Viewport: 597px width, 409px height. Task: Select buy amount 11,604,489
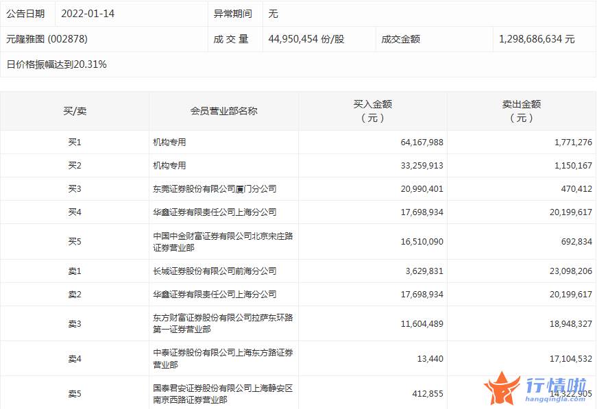422,324
